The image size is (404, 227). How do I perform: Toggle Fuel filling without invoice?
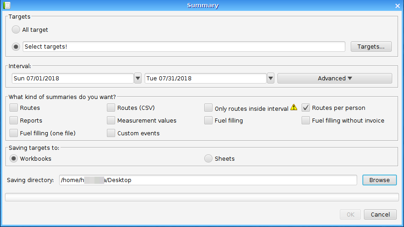point(306,121)
